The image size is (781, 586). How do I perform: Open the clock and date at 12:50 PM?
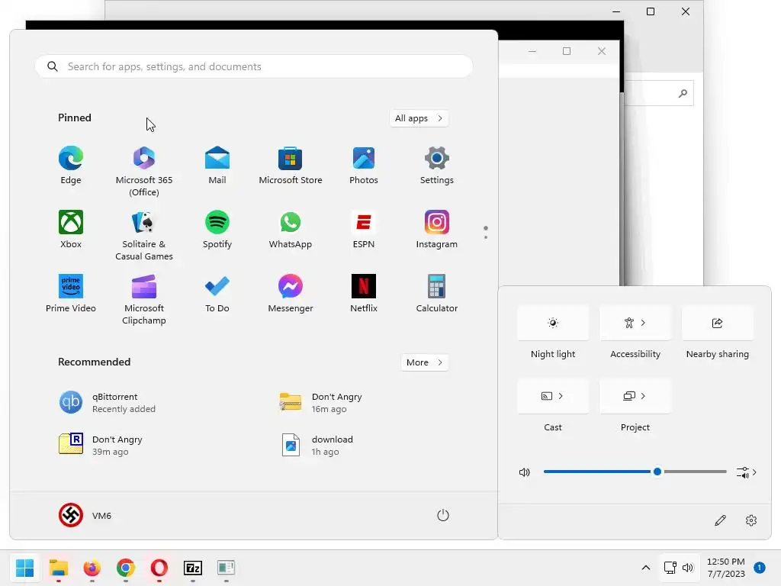726,568
